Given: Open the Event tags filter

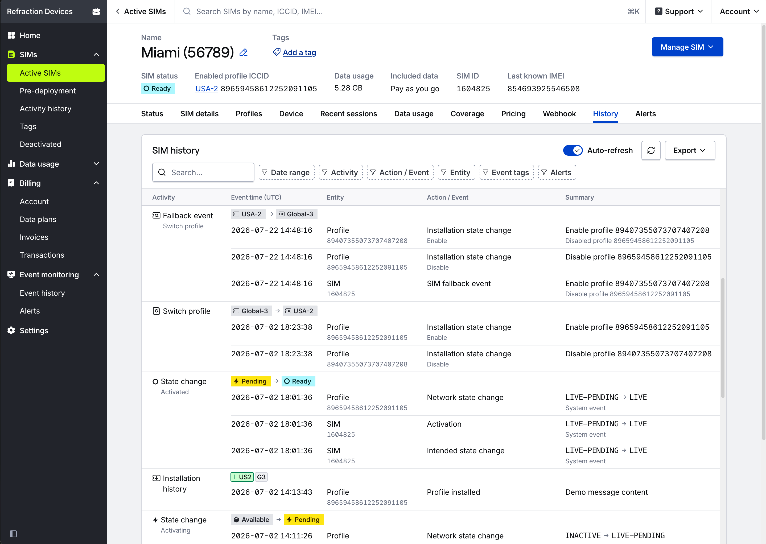Looking at the screenshot, I should click(506, 172).
